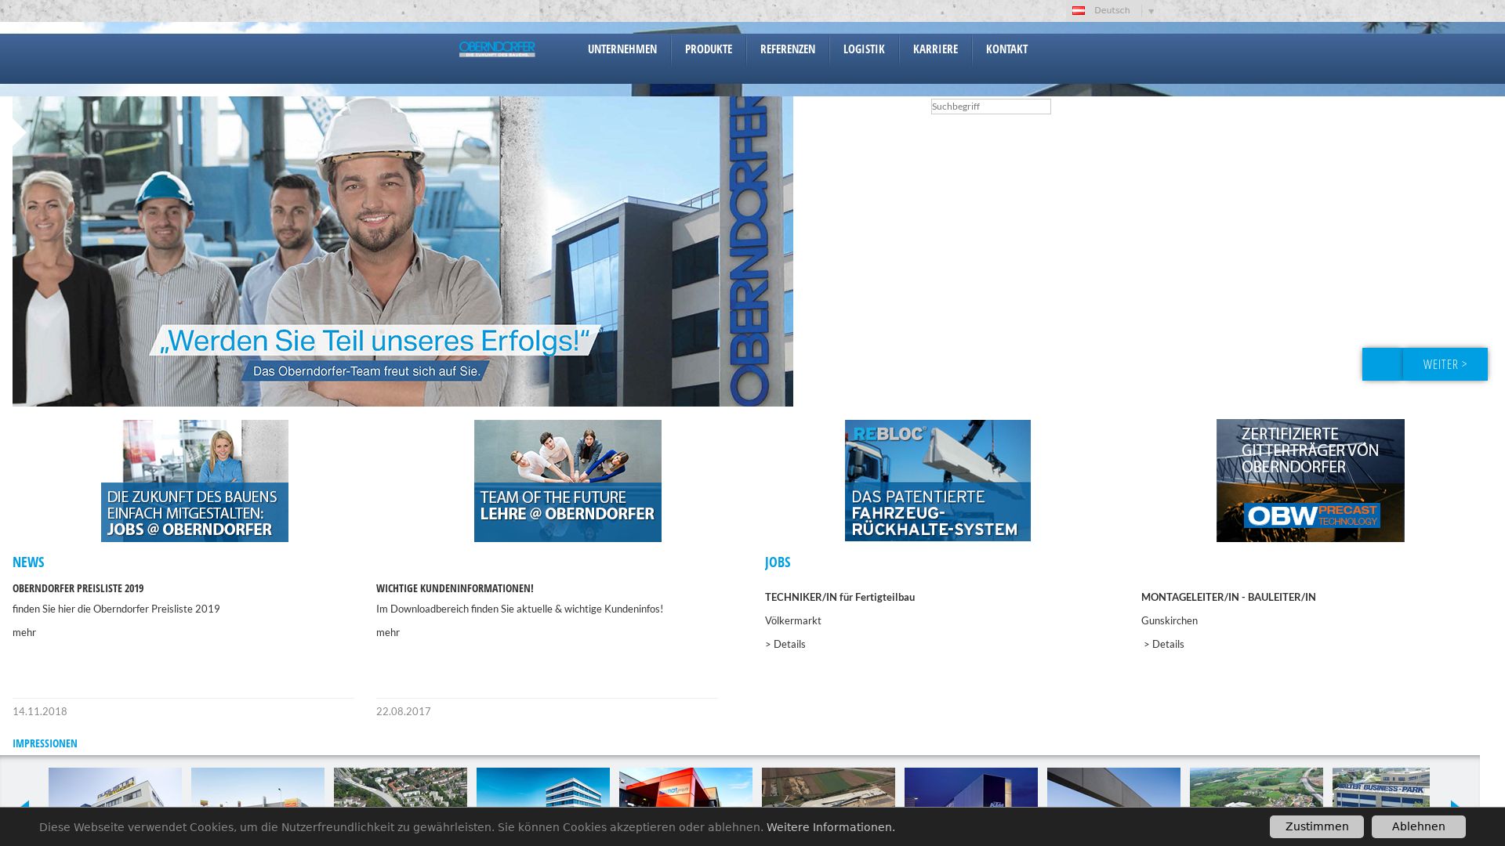Click Details for Völkermarkt job
Screen dimensions: 1505x846
pos(785,644)
